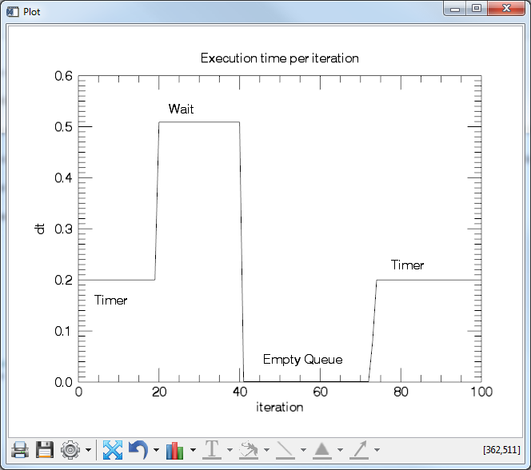531x470 pixels.
Task: Maximize the Plot window
Action: click(477, 9)
